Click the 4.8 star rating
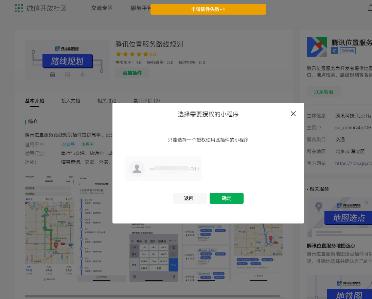This screenshot has height=299, width=372. pos(136,54)
